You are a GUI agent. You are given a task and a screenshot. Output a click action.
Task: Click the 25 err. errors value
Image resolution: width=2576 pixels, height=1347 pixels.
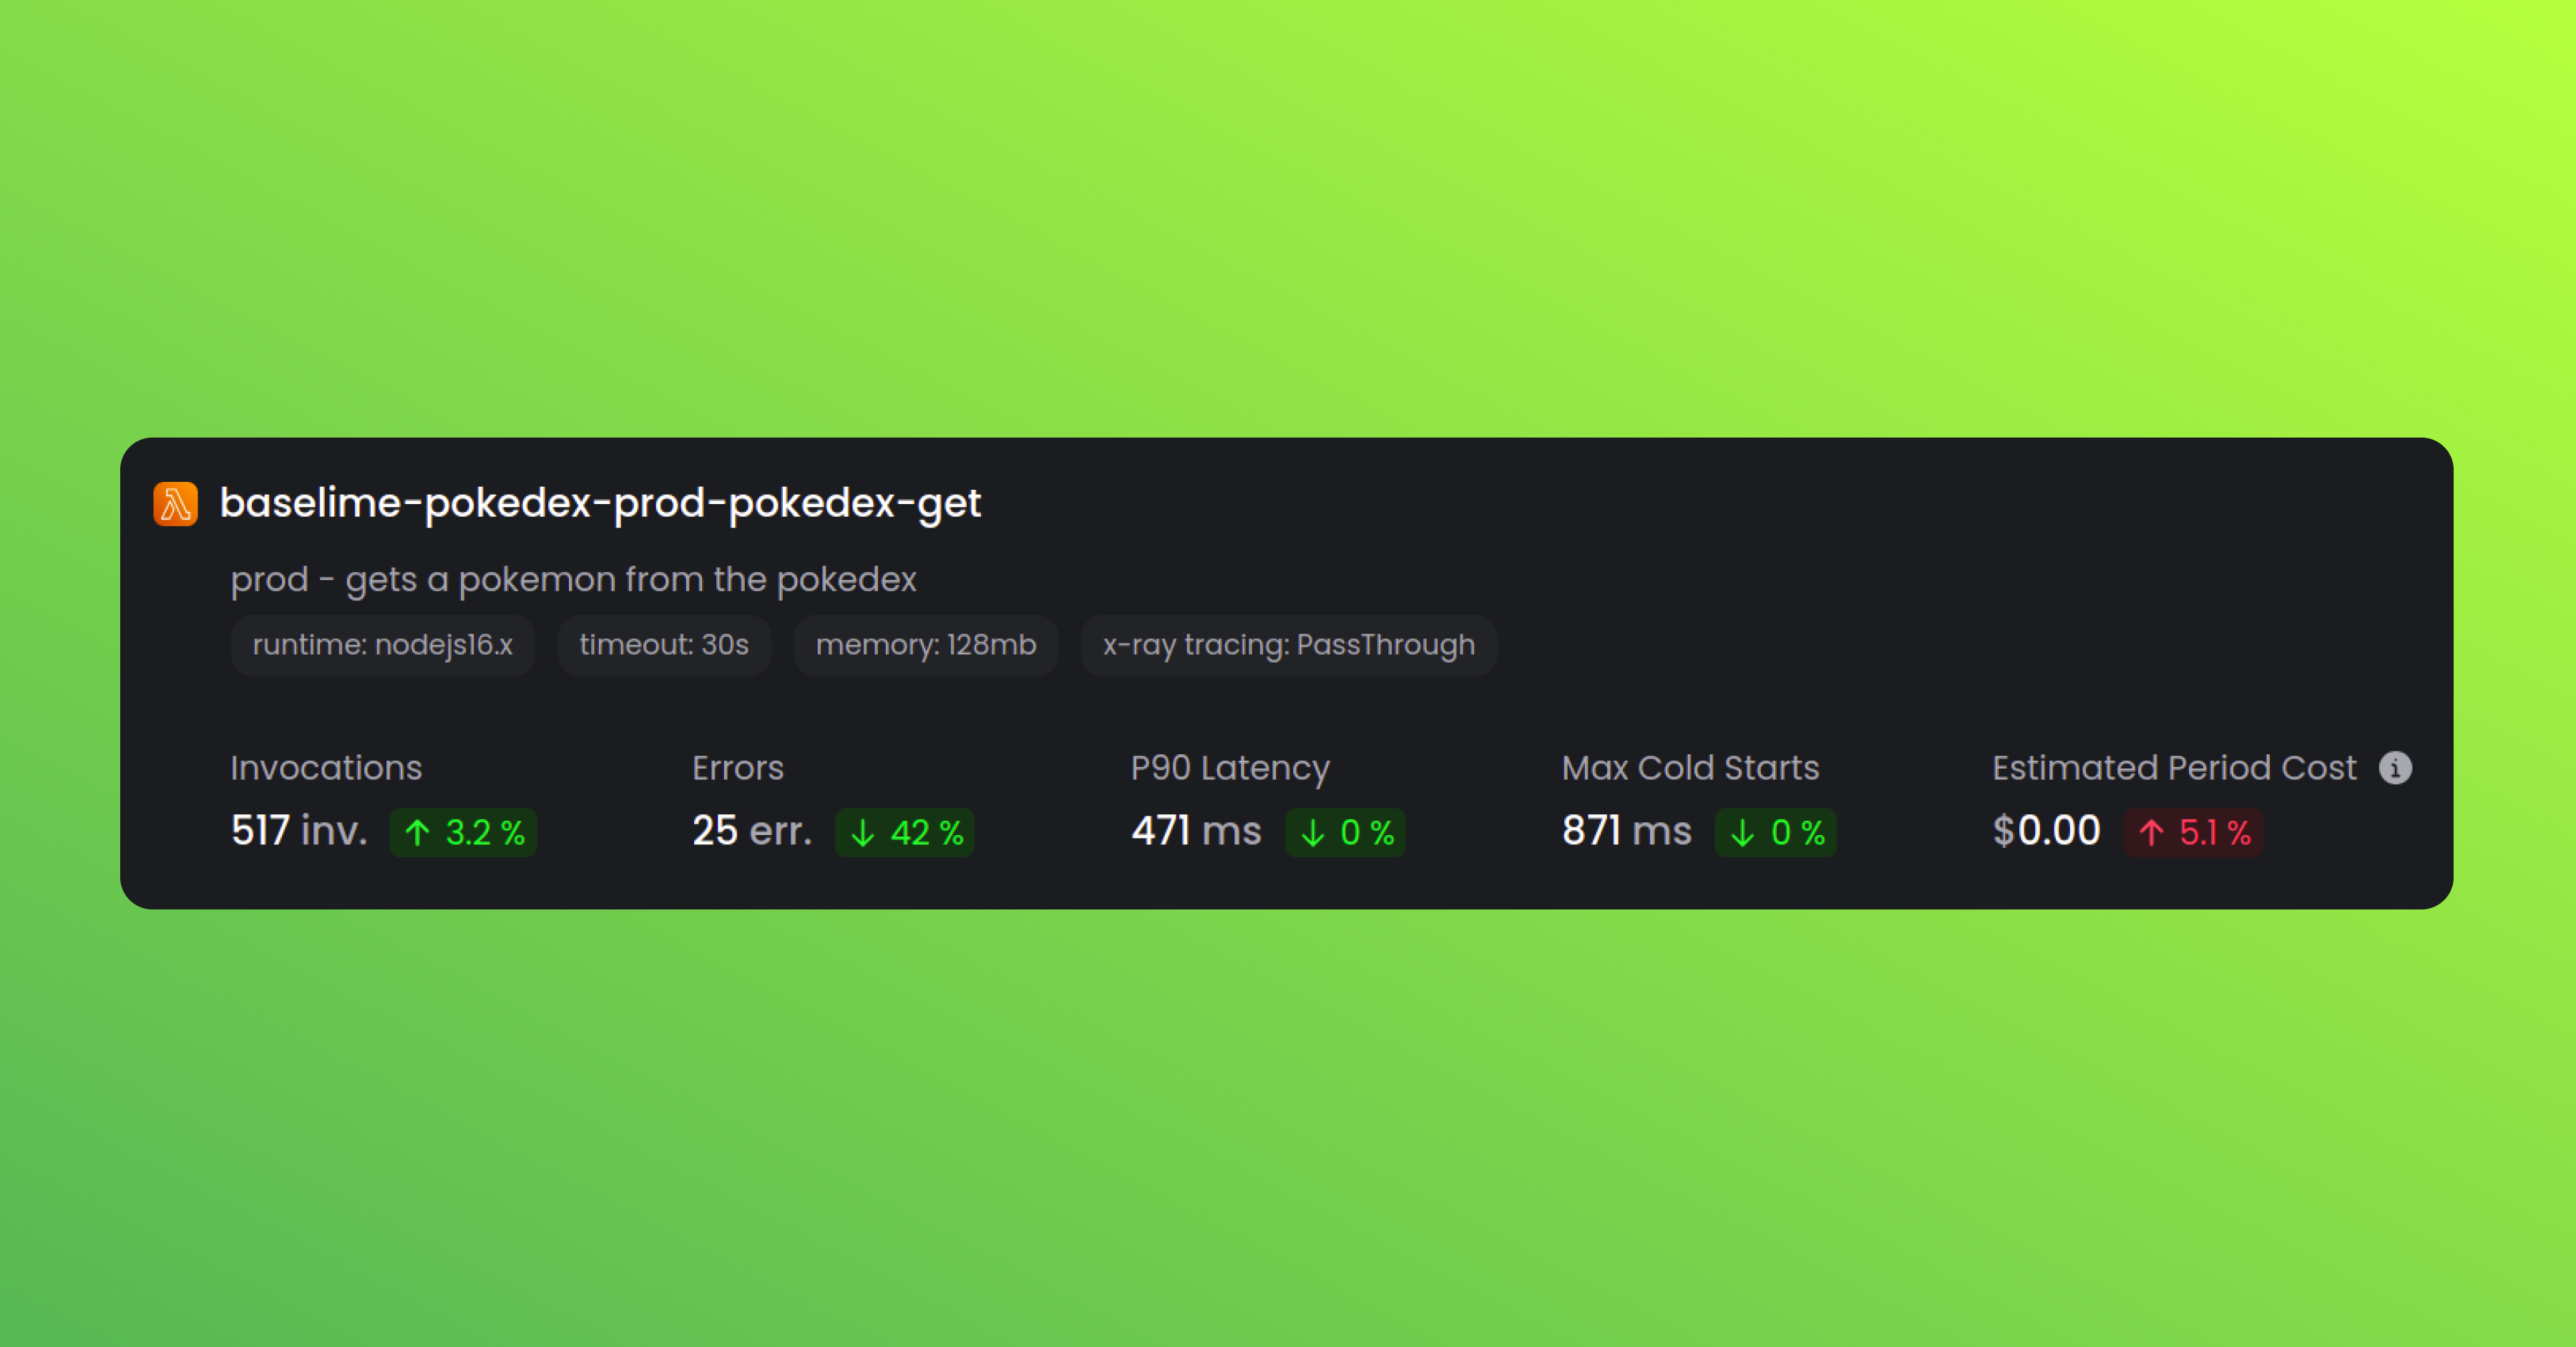tap(752, 832)
